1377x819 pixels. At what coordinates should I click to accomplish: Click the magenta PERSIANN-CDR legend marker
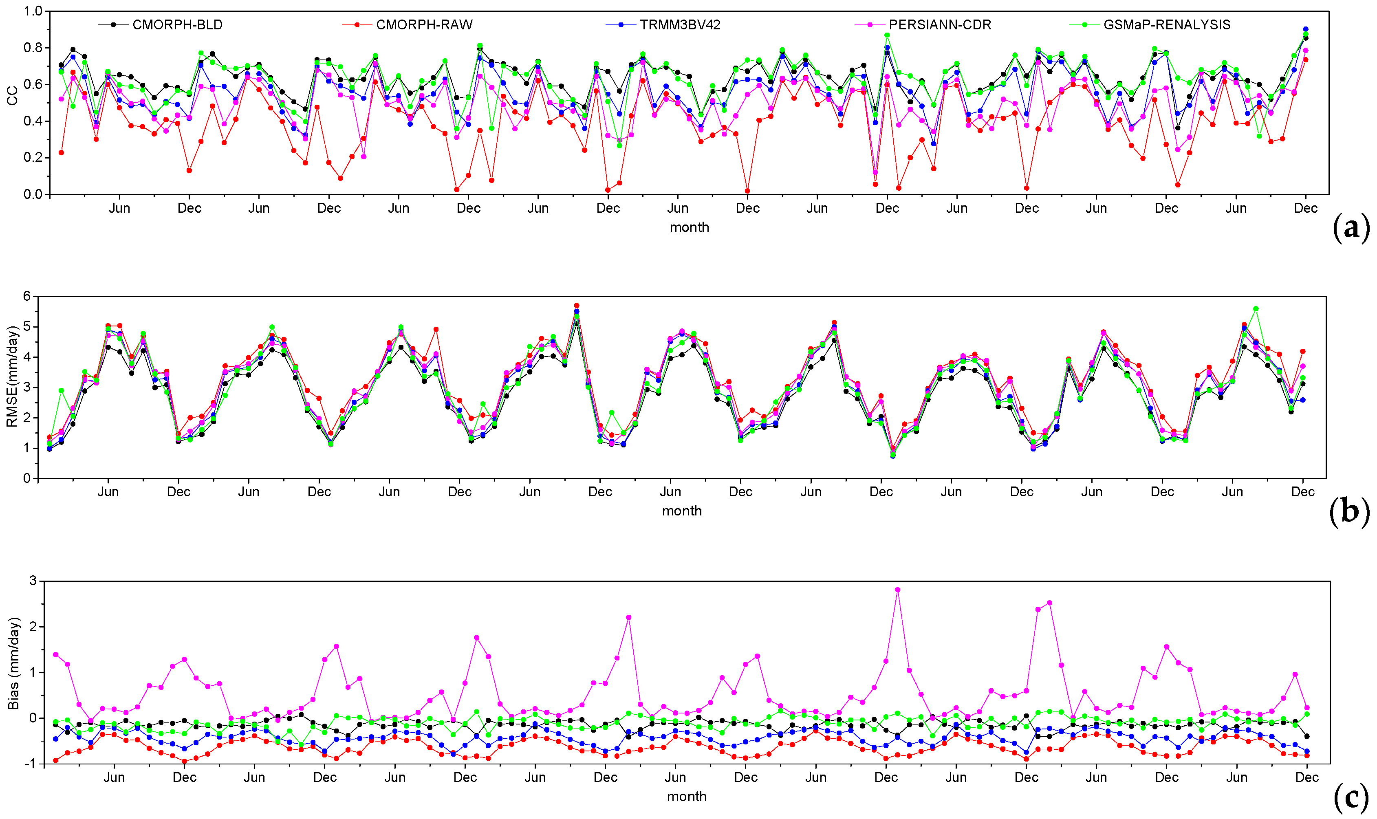click(870, 25)
